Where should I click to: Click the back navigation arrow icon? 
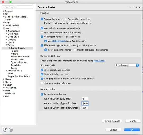(128, 7)
